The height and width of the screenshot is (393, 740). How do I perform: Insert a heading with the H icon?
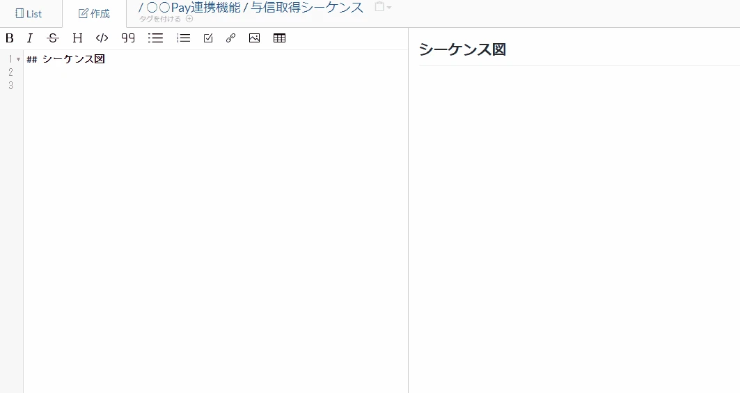tap(77, 38)
